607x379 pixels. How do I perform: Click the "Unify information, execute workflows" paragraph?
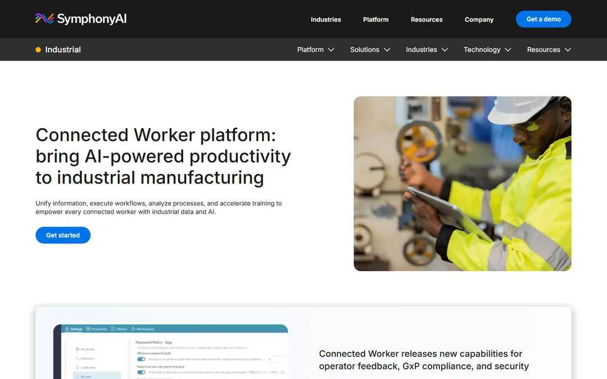pos(159,208)
